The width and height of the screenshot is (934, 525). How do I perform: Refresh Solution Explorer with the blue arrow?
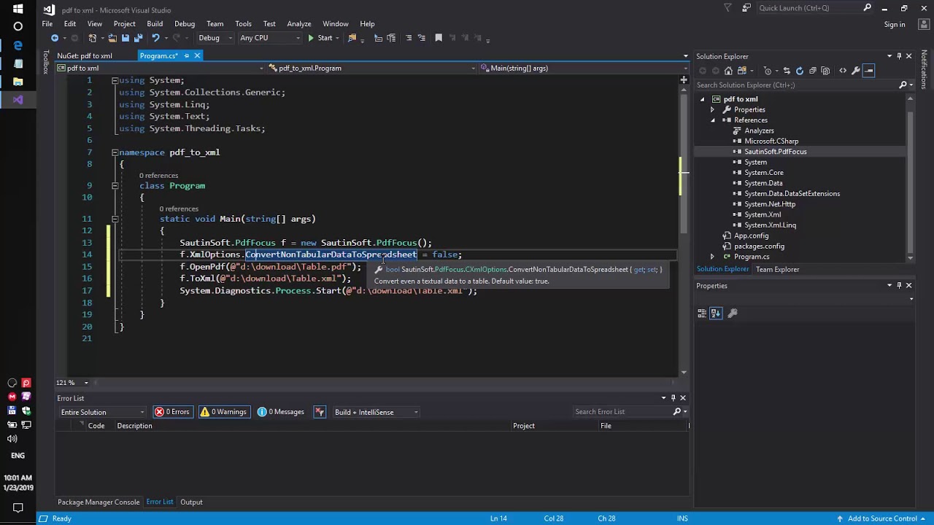tap(800, 71)
